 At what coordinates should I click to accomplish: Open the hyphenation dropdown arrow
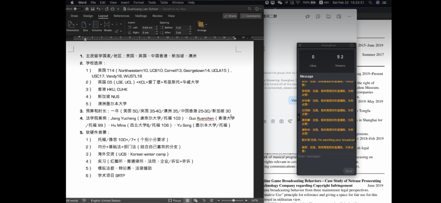[x=121, y=31]
